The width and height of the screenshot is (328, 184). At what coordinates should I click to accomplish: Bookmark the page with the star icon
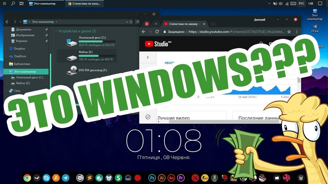pyautogui.click(x=289, y=32)
